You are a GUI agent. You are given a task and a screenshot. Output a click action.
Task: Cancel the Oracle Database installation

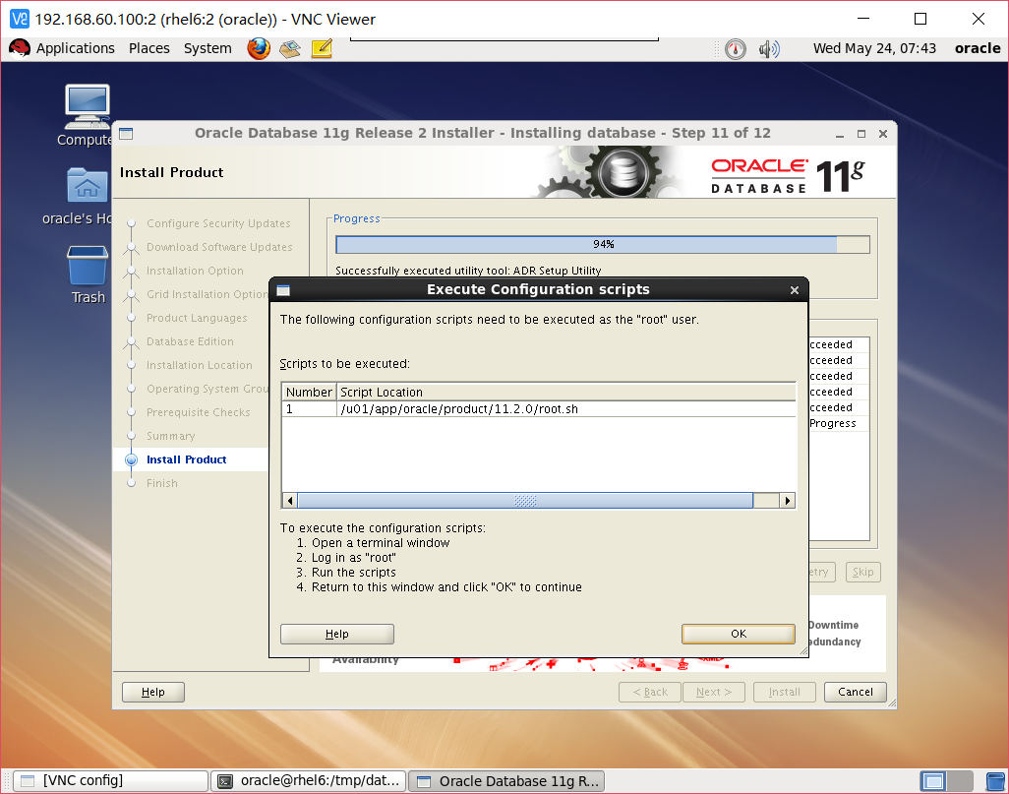[855, 692]
